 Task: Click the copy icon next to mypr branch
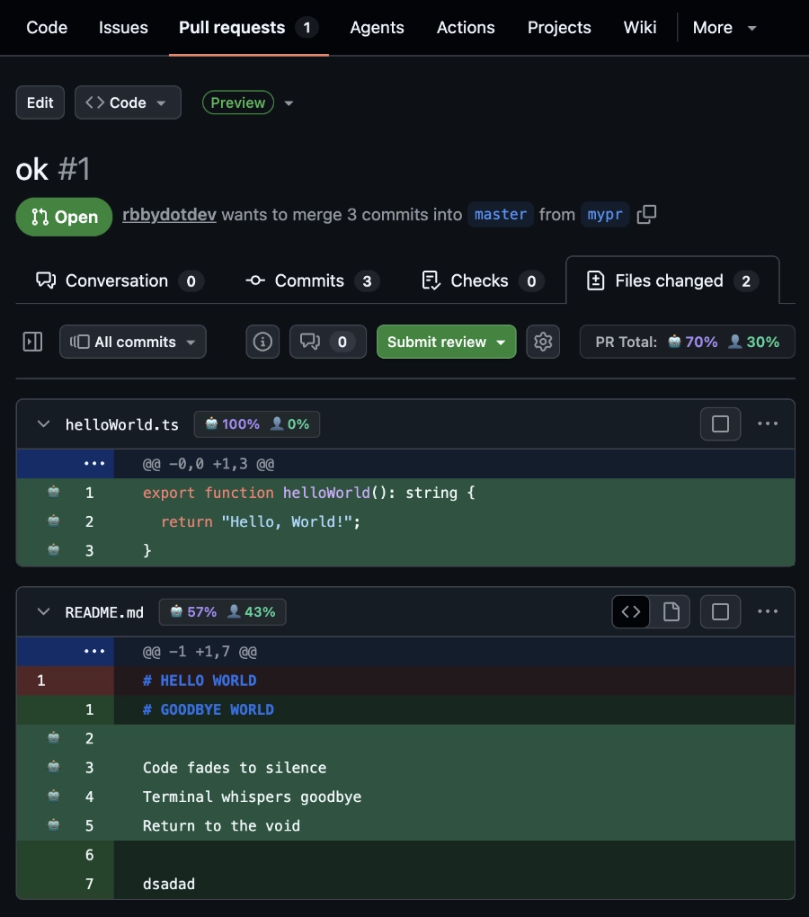[646, 216]
